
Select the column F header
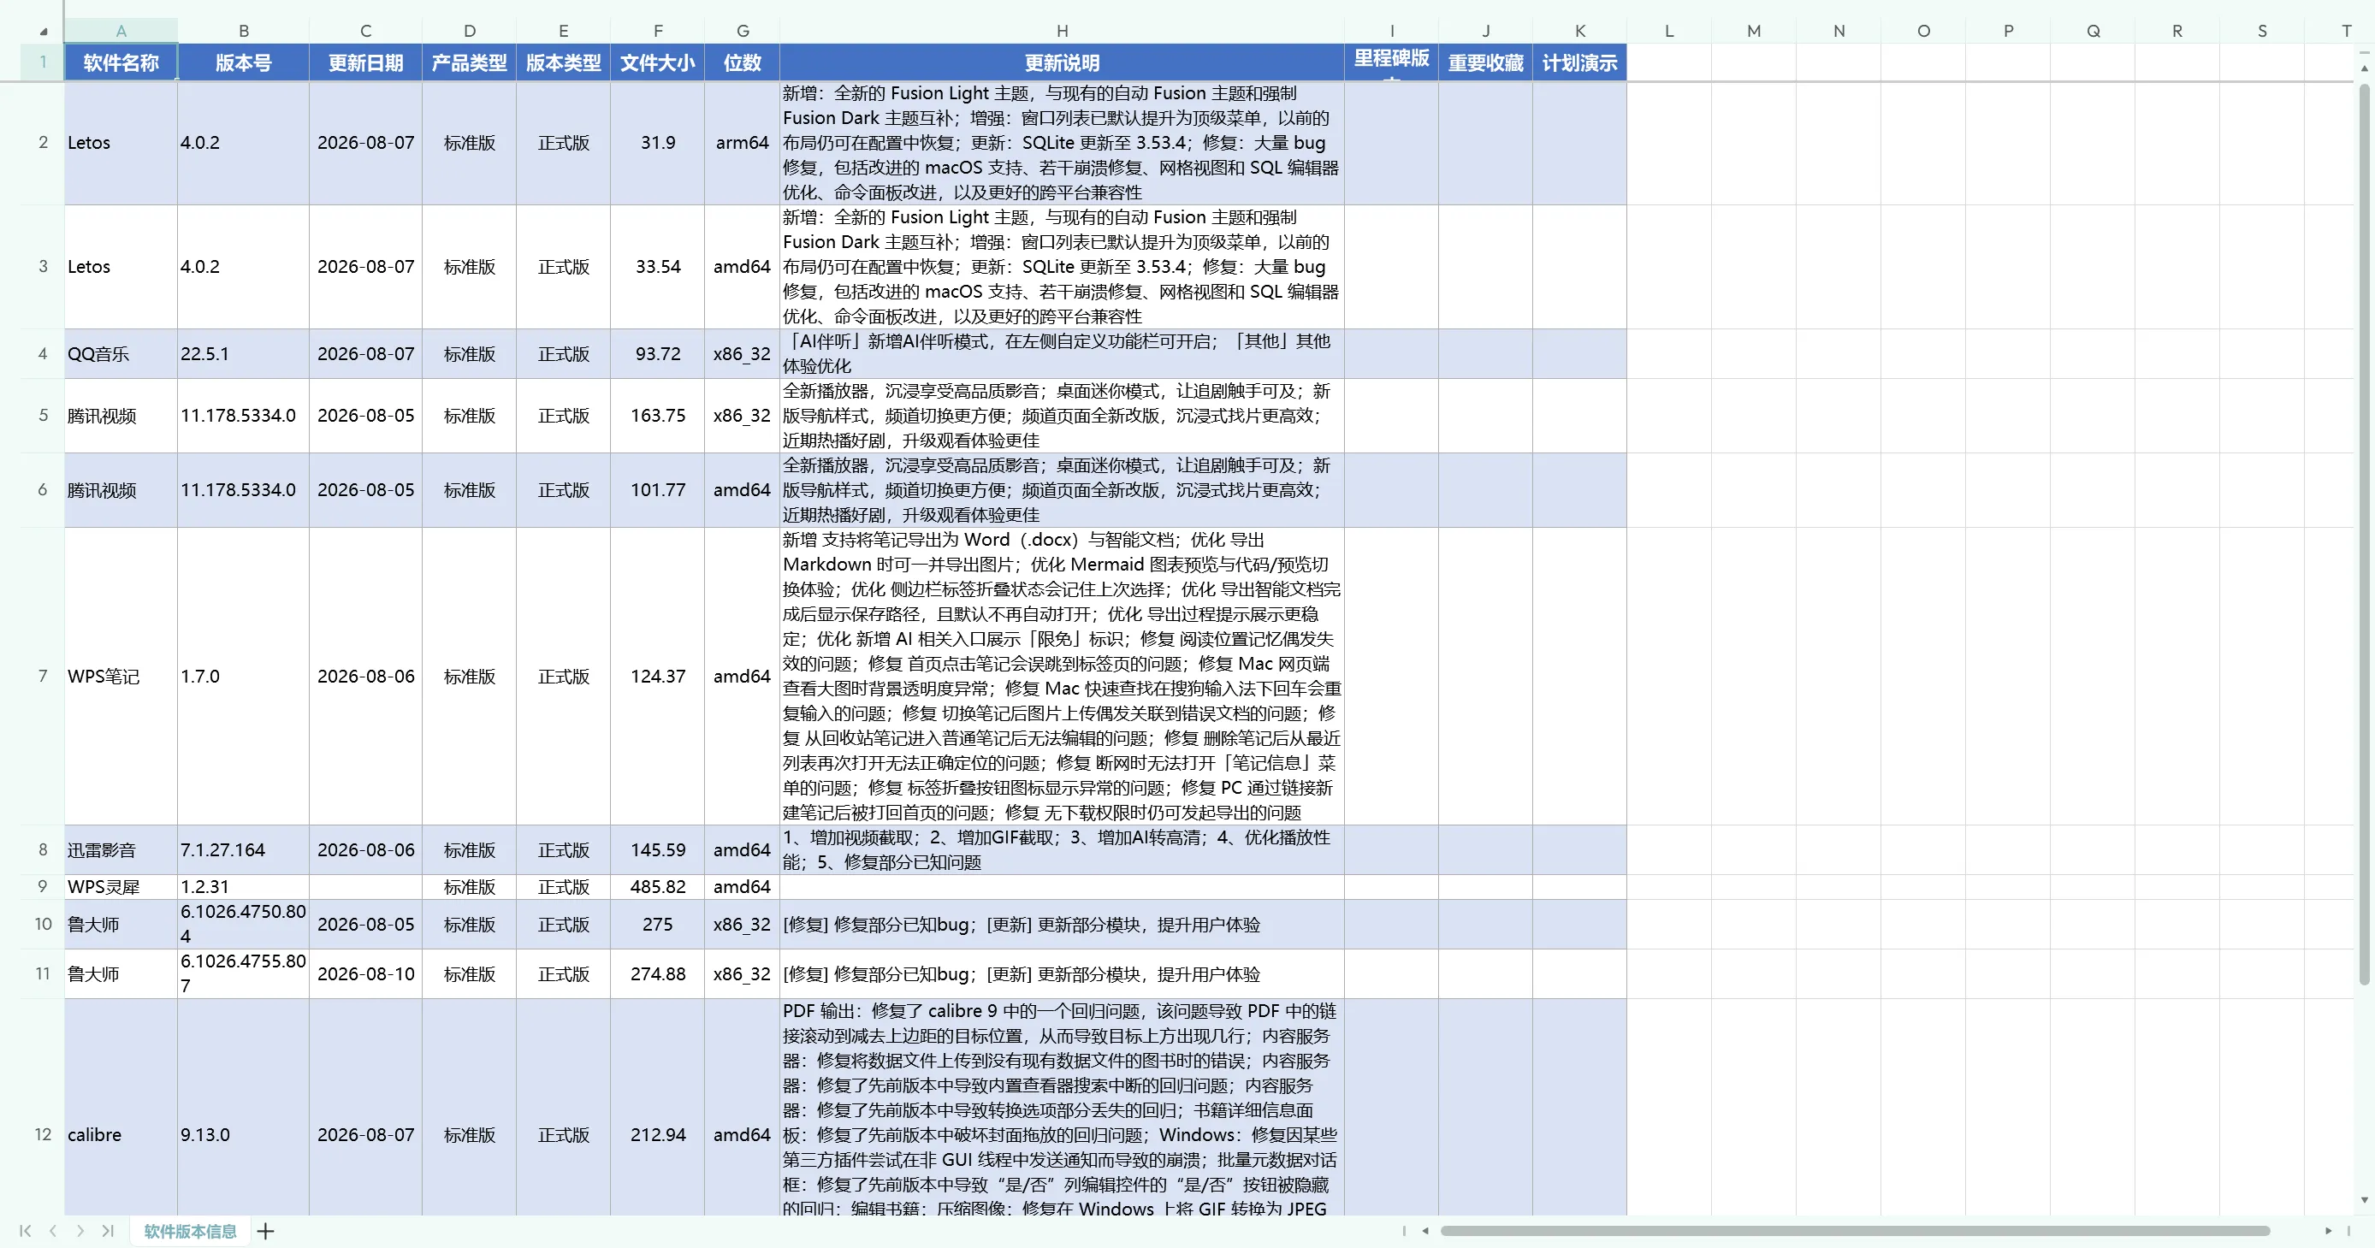pyautogui.click(x=657, y=32)
